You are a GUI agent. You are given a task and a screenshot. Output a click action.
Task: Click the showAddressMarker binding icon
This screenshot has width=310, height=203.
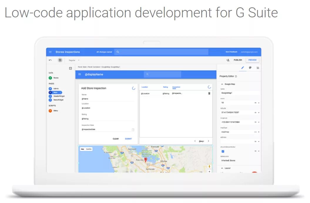pyautogui.click(x=255, y=151)
